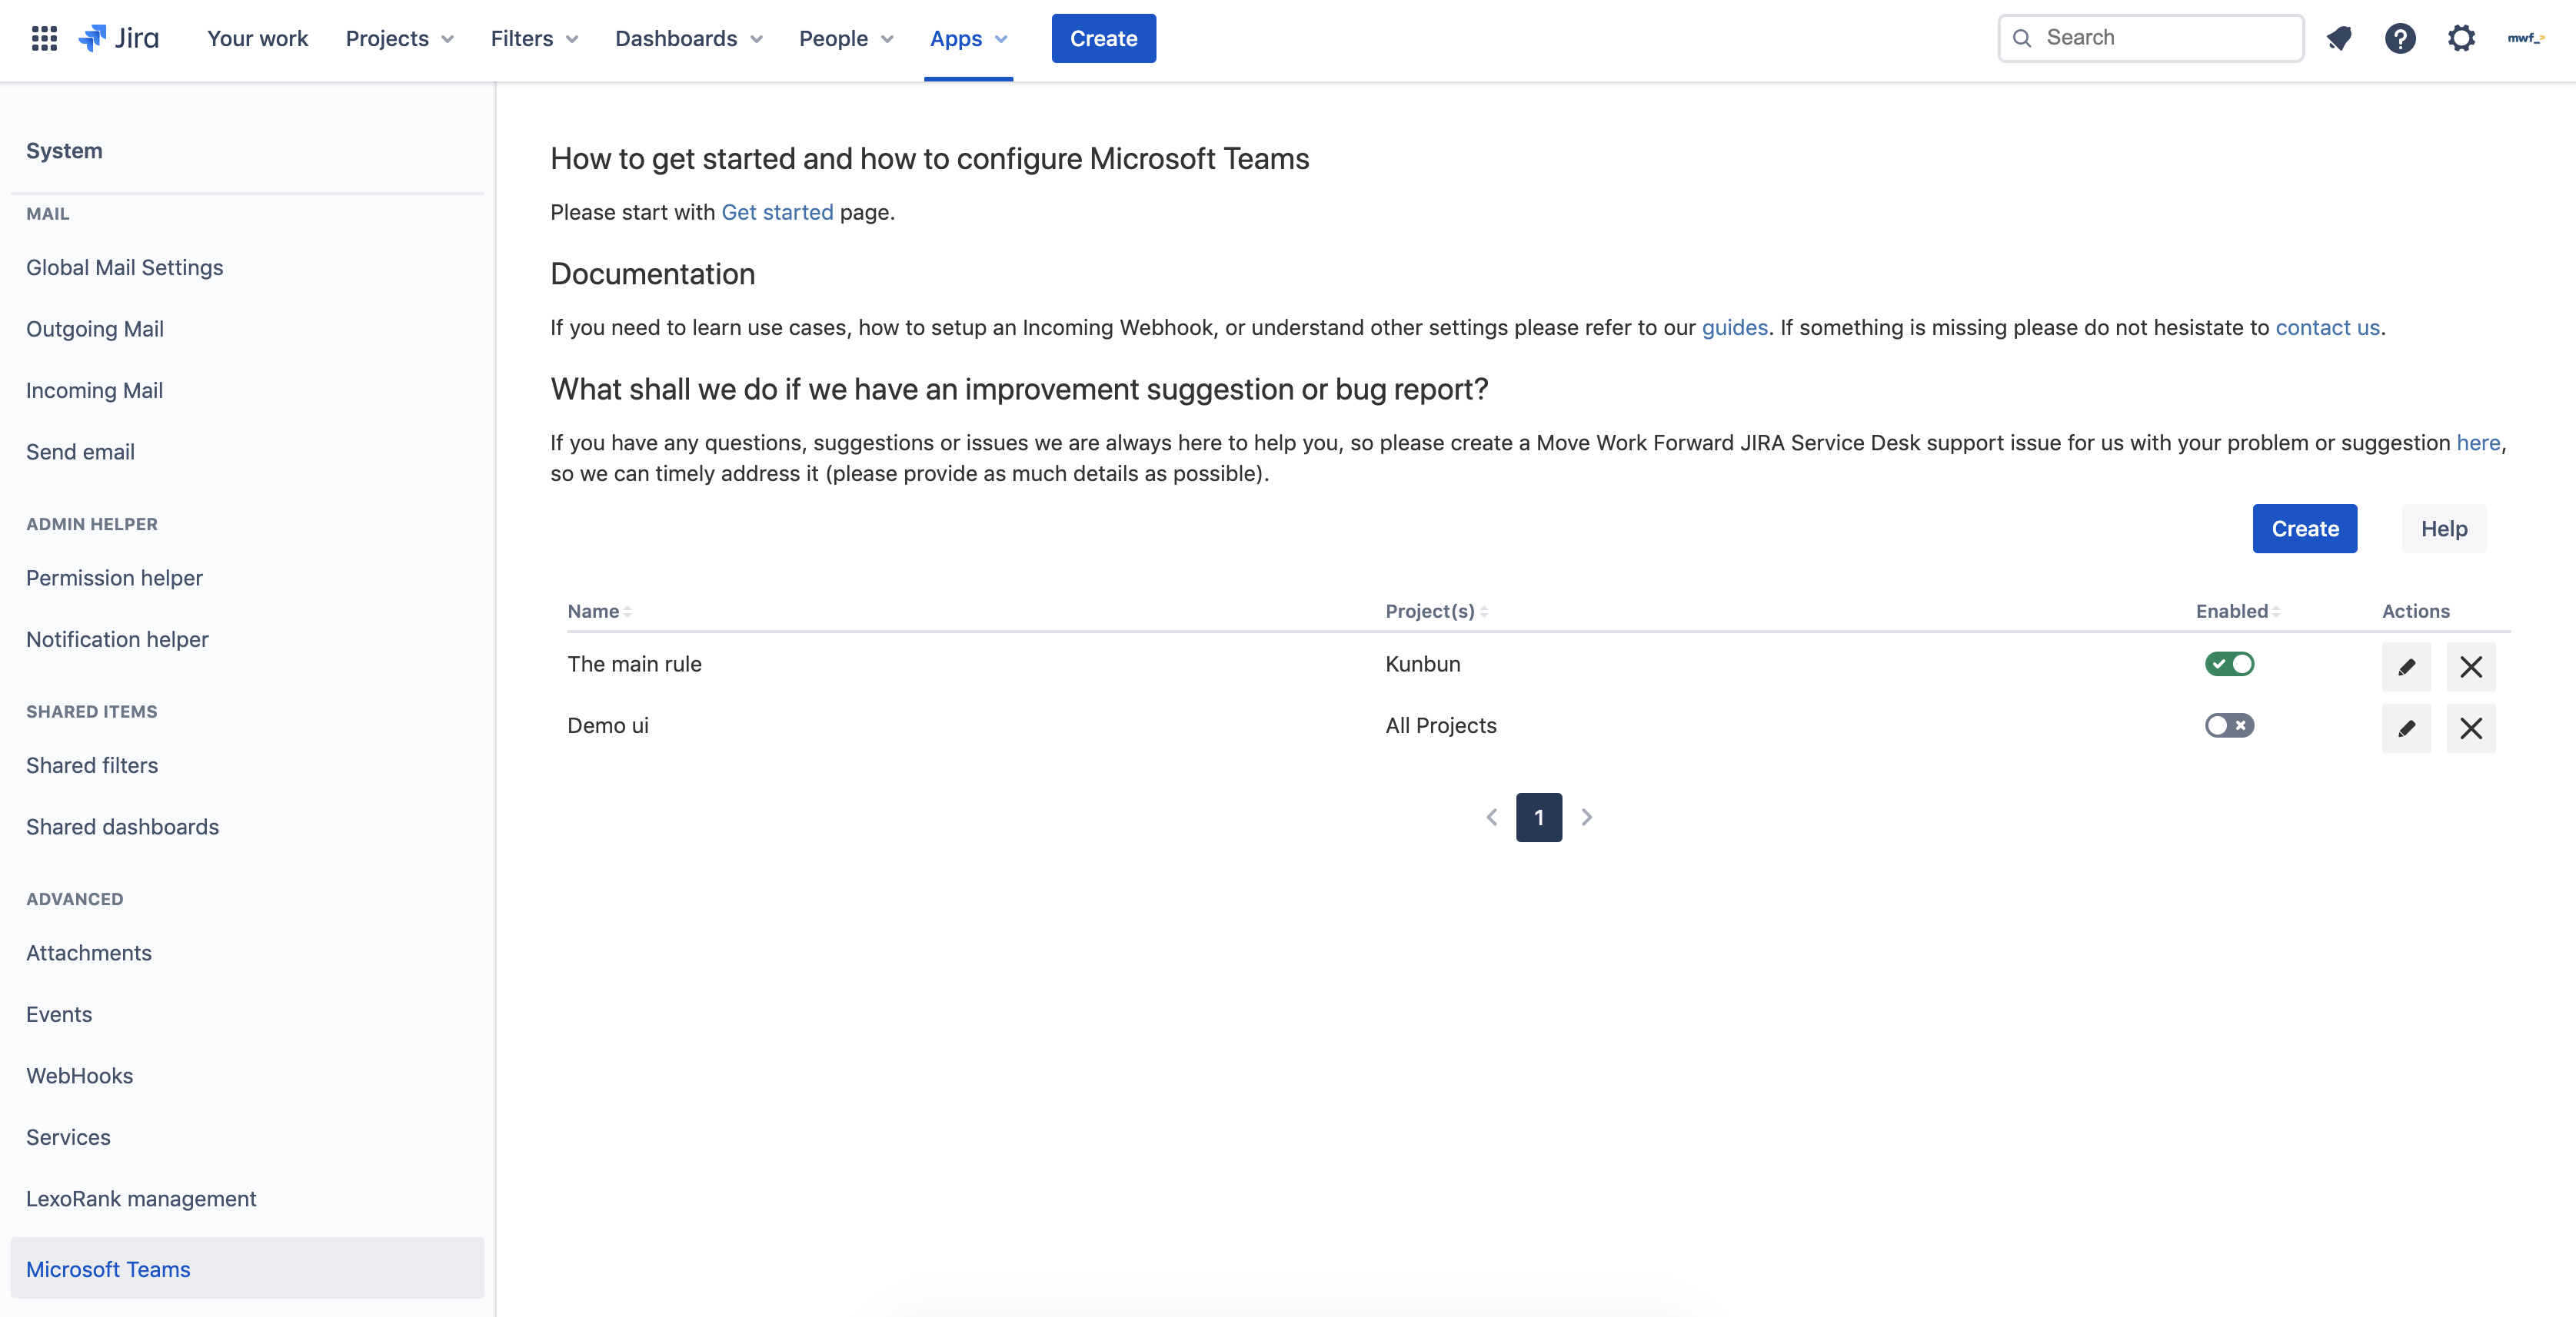Click the blue Create rule button
2576x1317 pixels.
coord(2304,529)
